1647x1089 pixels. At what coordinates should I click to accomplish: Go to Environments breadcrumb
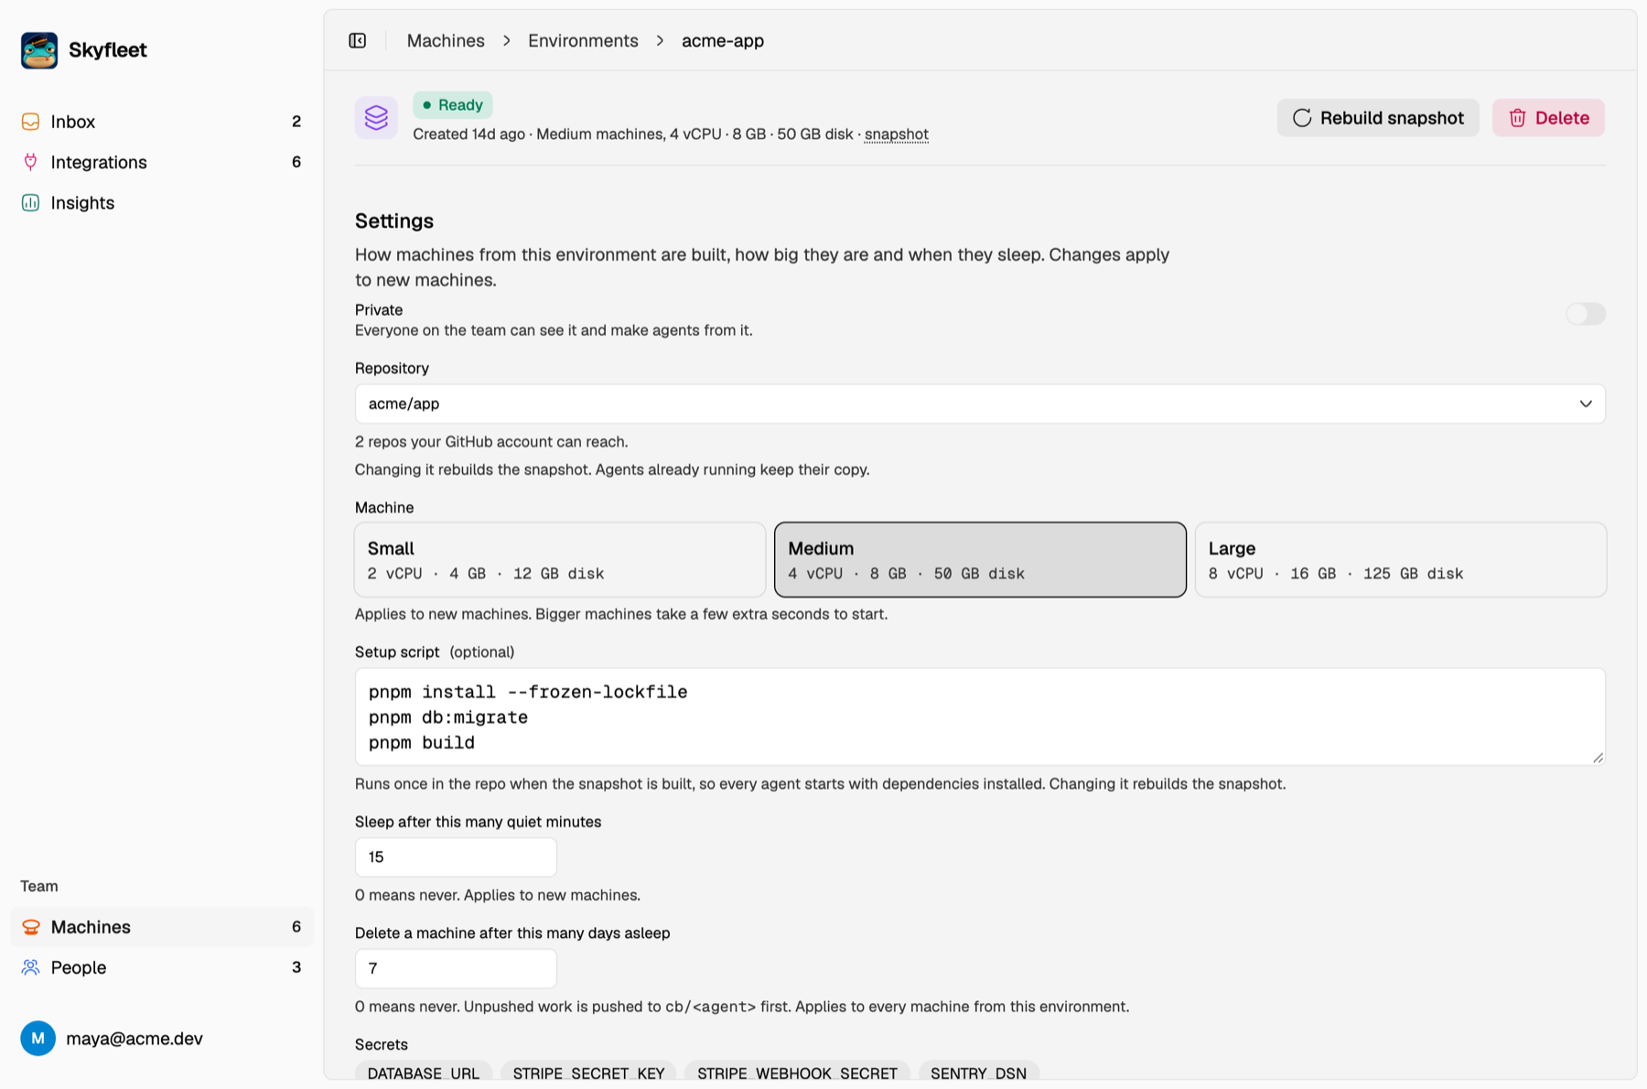coord(583,41)
